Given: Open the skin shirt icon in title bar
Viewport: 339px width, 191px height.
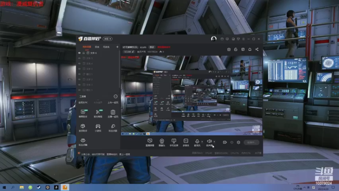Looking at the screenshot, I should click(x=238, y=39).
